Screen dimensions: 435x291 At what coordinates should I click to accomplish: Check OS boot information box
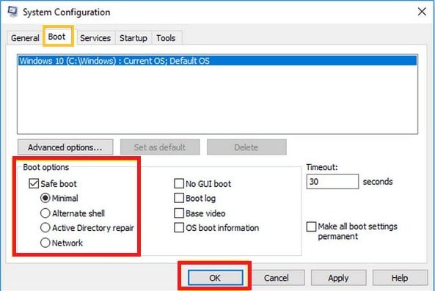click(x=179, y=228)
